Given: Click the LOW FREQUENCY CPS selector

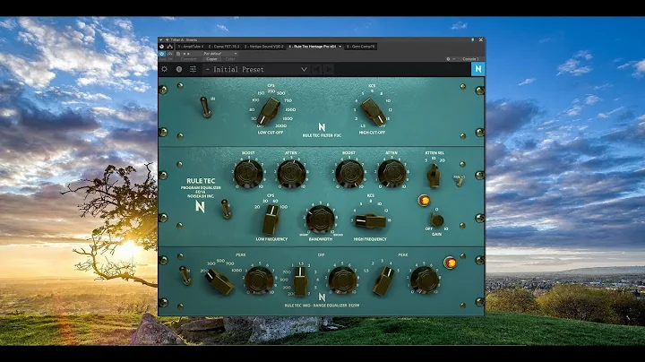Looking at the screenshot, I should (271, 220).
